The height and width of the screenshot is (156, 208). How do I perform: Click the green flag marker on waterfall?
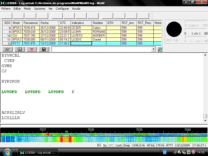67,132
